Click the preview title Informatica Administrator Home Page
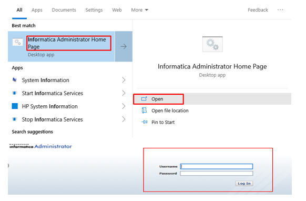Image resolution: width=306 pixels, height=201 pixels. (x=212, y=67)
